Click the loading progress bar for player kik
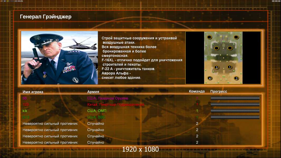The width and height of the screenshot is (281, 158). pyautogui.click(x=235, y=111)
